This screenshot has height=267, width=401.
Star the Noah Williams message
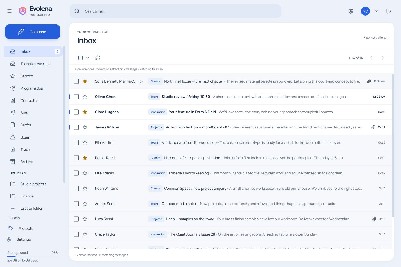pyautogui.click(x=85, y=188)
